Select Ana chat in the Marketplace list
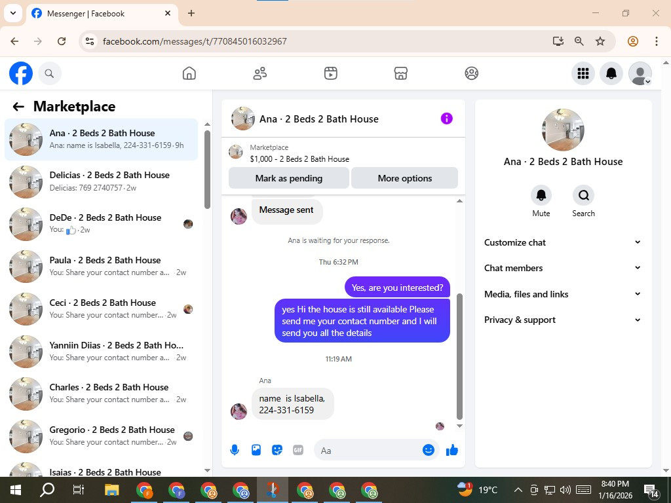Screen dimensions: 671x503 (x=102, y=139)
